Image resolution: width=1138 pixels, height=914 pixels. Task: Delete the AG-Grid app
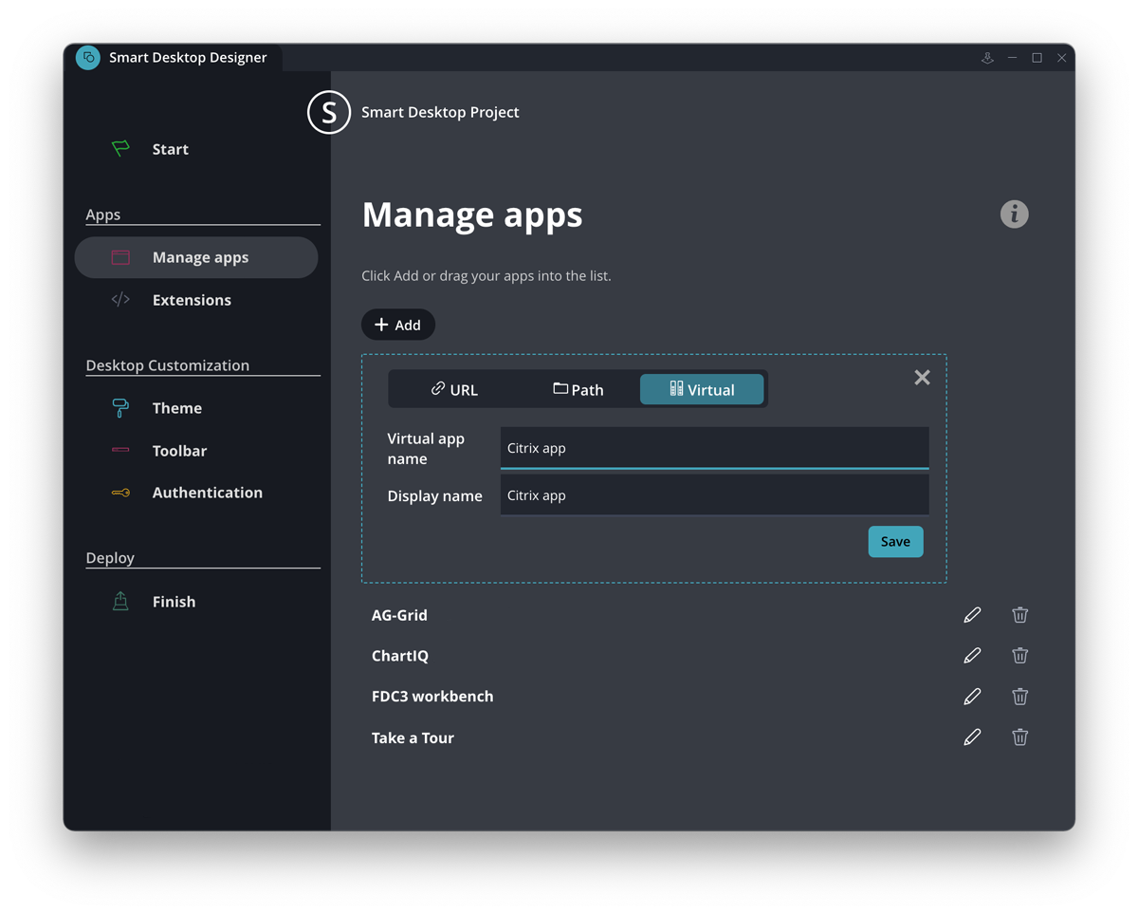click(1019, 615)
